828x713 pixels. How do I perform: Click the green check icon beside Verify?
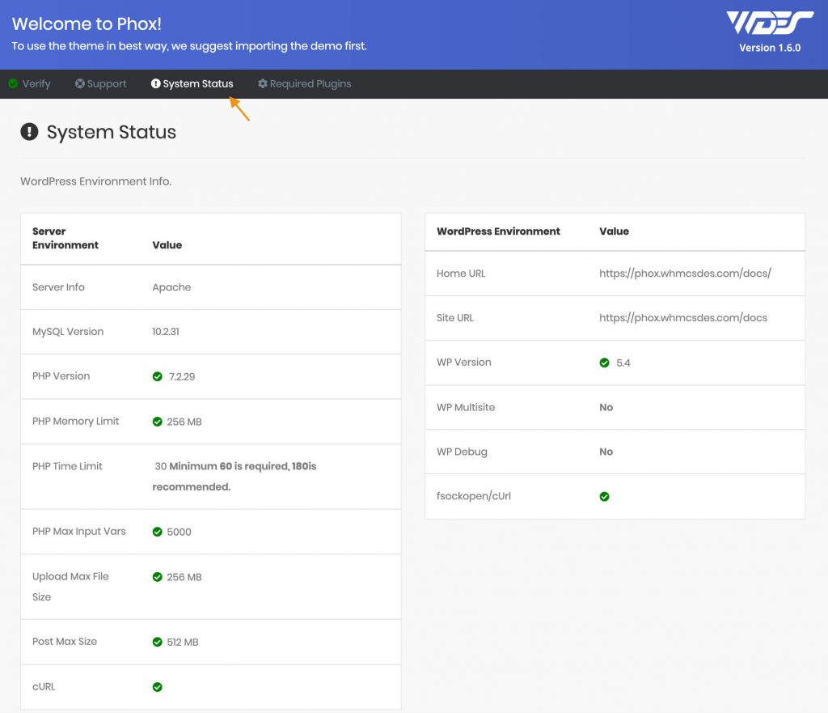click(x=13, y=83)
